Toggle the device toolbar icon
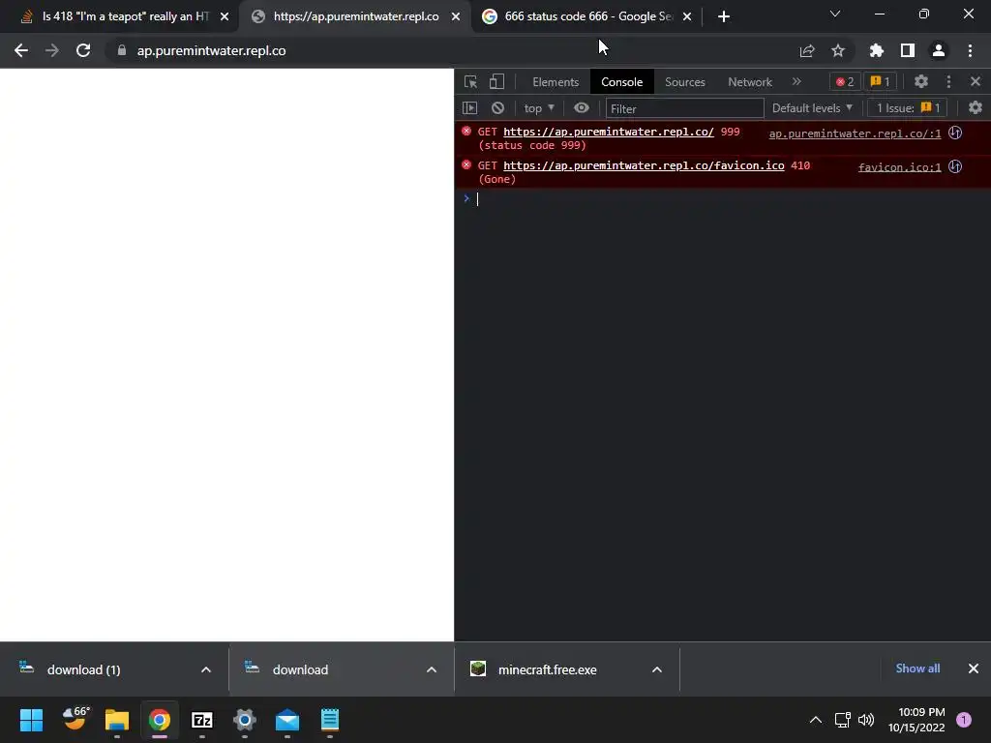991x743 pixels. coord(496,81)
